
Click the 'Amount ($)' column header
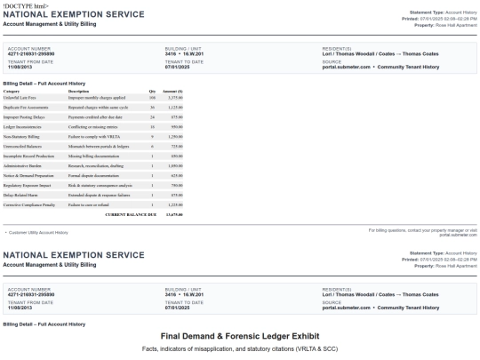172,92
